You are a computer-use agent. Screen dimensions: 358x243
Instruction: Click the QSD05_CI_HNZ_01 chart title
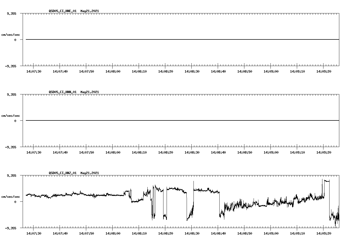coord(74,173)
